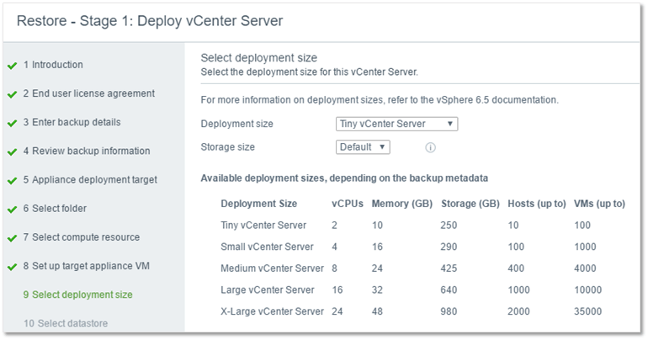
Task: Go to step 2 End user license agreement
Action: point(89,93)
